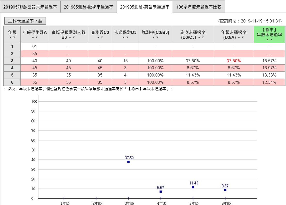Switch to the 201905測驗-數學未通過率 tab

point(88,7)
